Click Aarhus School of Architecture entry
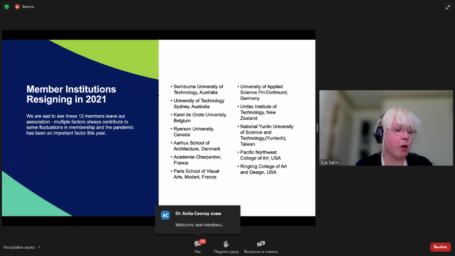Image resolution: width=455 pixels, height=256 pixels. [197, 146]
